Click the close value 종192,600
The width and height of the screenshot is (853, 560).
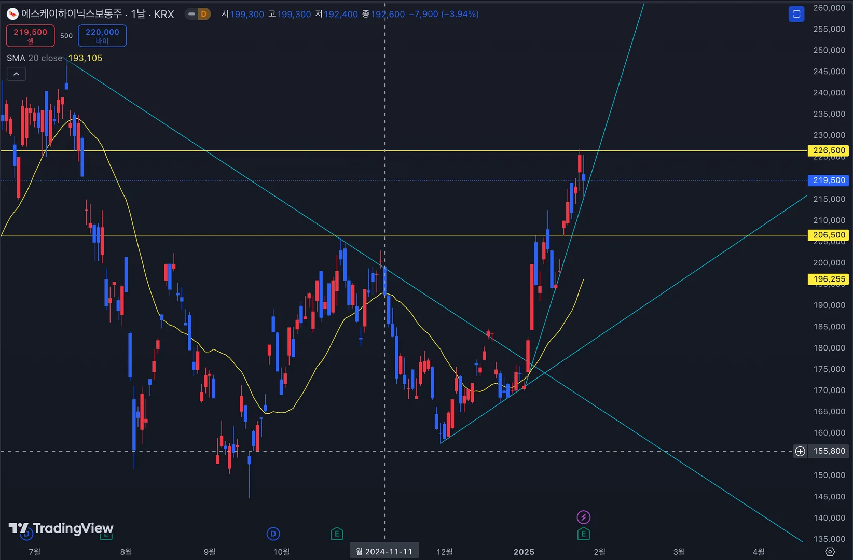click(383, 14)
